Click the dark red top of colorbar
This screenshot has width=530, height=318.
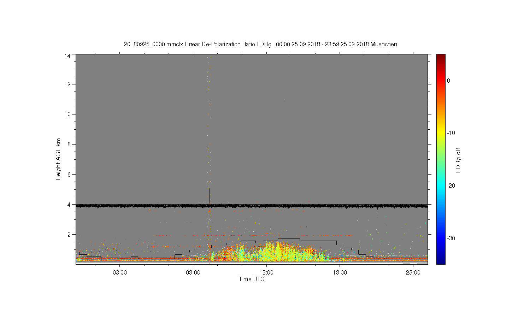tap(441, 57)
